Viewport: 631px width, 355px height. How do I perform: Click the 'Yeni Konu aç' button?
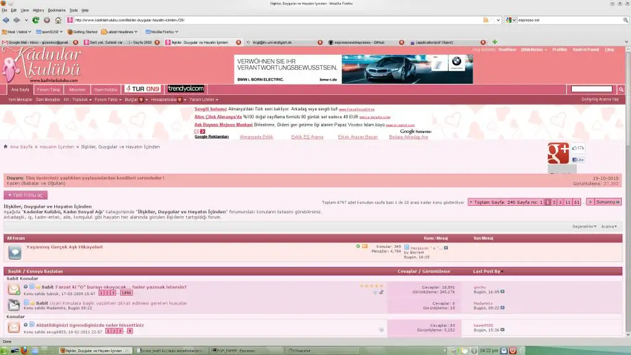26,195
